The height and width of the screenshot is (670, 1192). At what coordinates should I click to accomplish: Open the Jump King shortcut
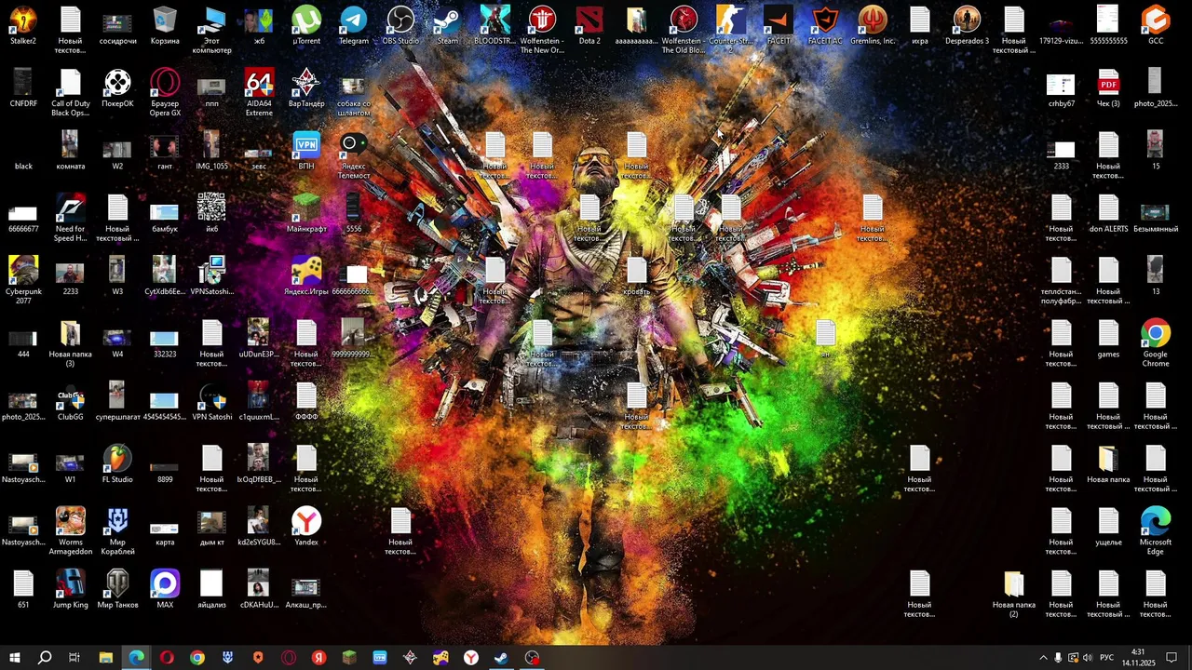point(71,589)
